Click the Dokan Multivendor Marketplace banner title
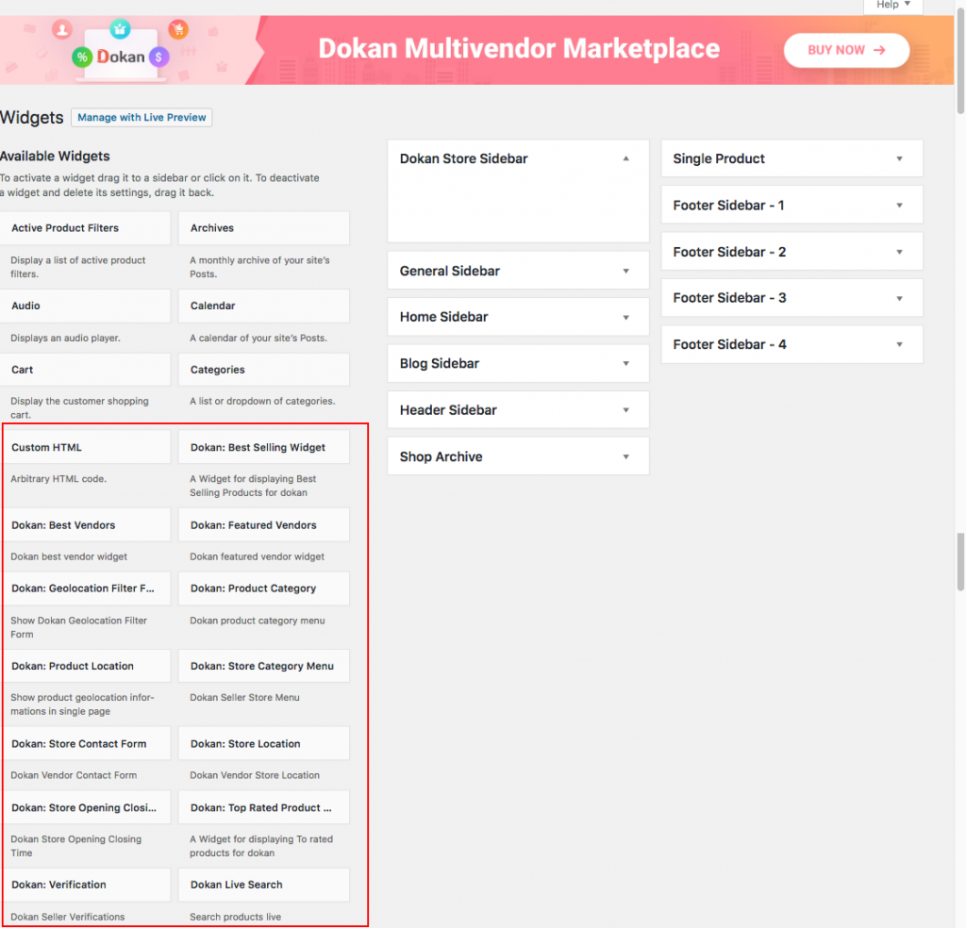 519,49
